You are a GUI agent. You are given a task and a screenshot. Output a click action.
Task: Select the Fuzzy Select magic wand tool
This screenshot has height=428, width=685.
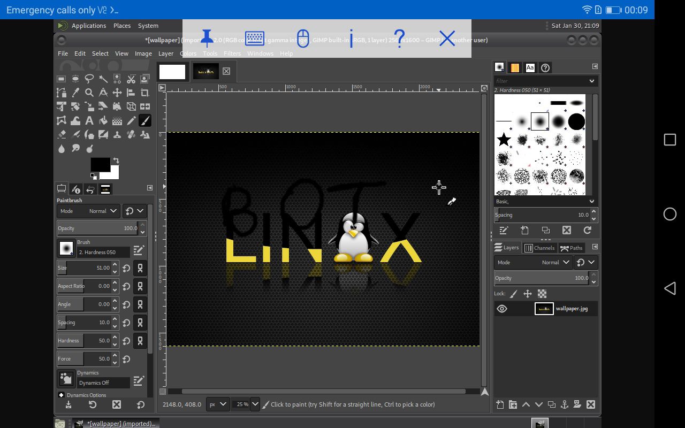tap(103, 79)
